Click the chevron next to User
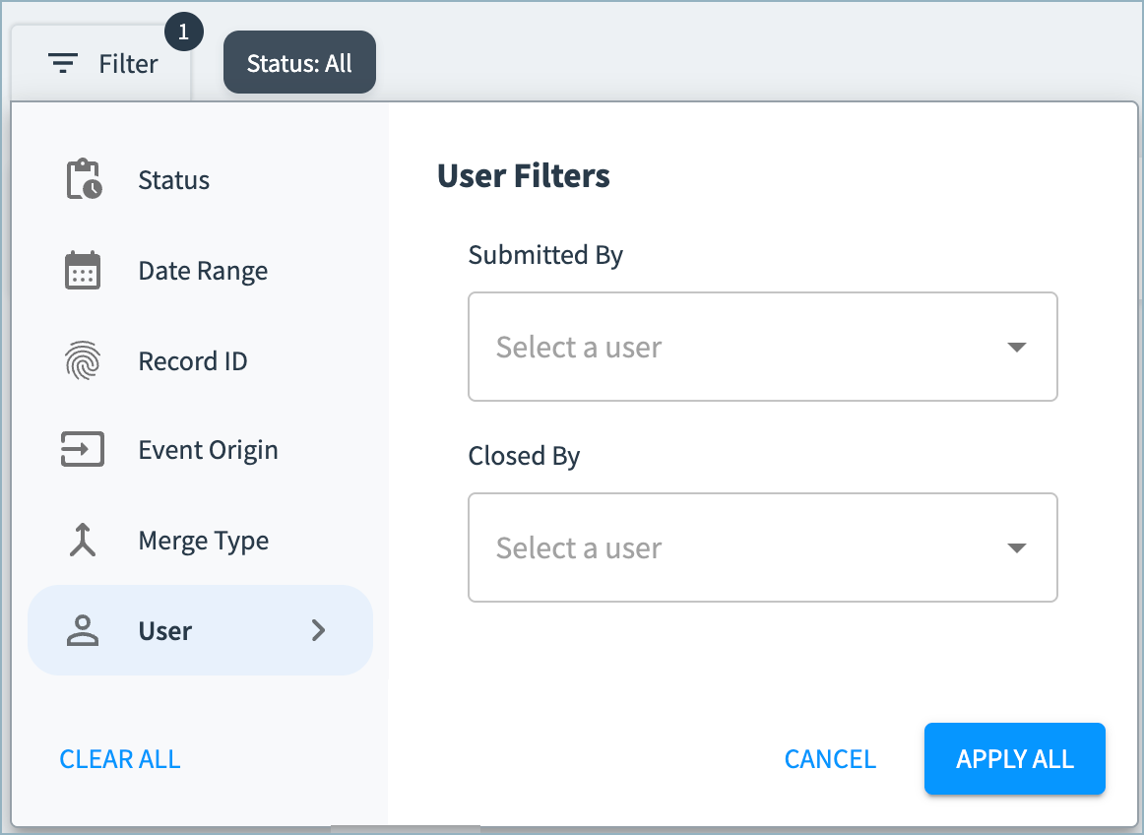This screenshot has width=1144, height=835. coord(318,631)
